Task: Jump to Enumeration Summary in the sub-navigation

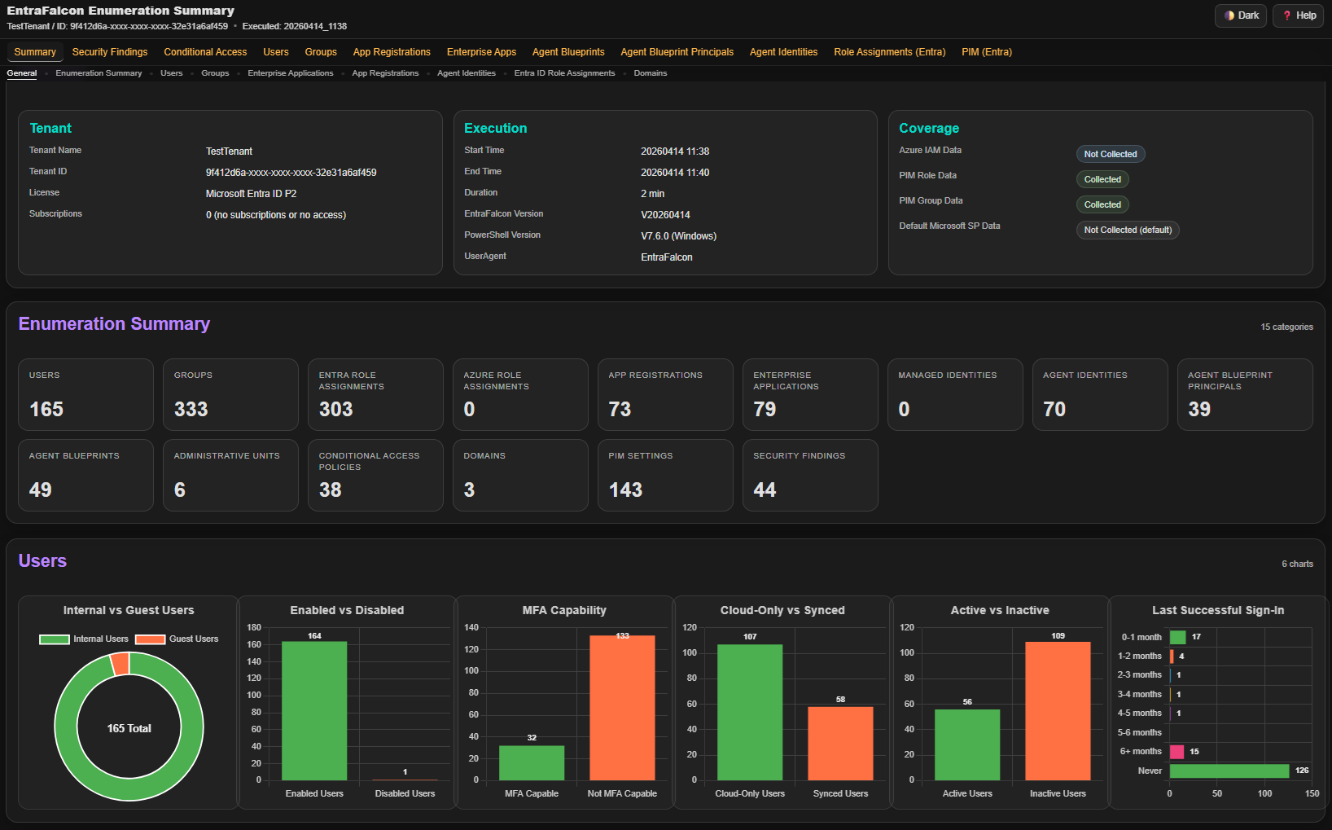Action: point(99,73)
